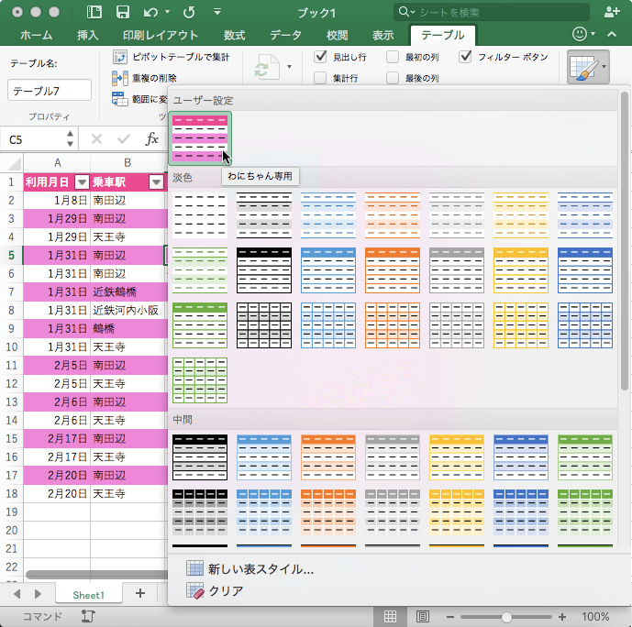Image resolution: width=632 pixels, height=627 pixels.
Task: Switch to the データ ribbon tab
Action: click(285, 35)
